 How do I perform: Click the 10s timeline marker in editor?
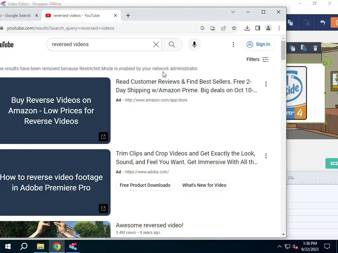tap(291, 178)
